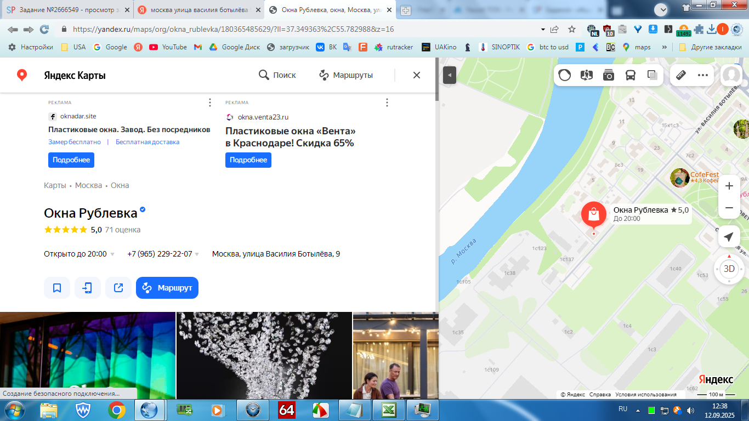749x421 pixels.
Task: Click Подробнее under oknadar.site ad
Action: click(x=71, y=160)
